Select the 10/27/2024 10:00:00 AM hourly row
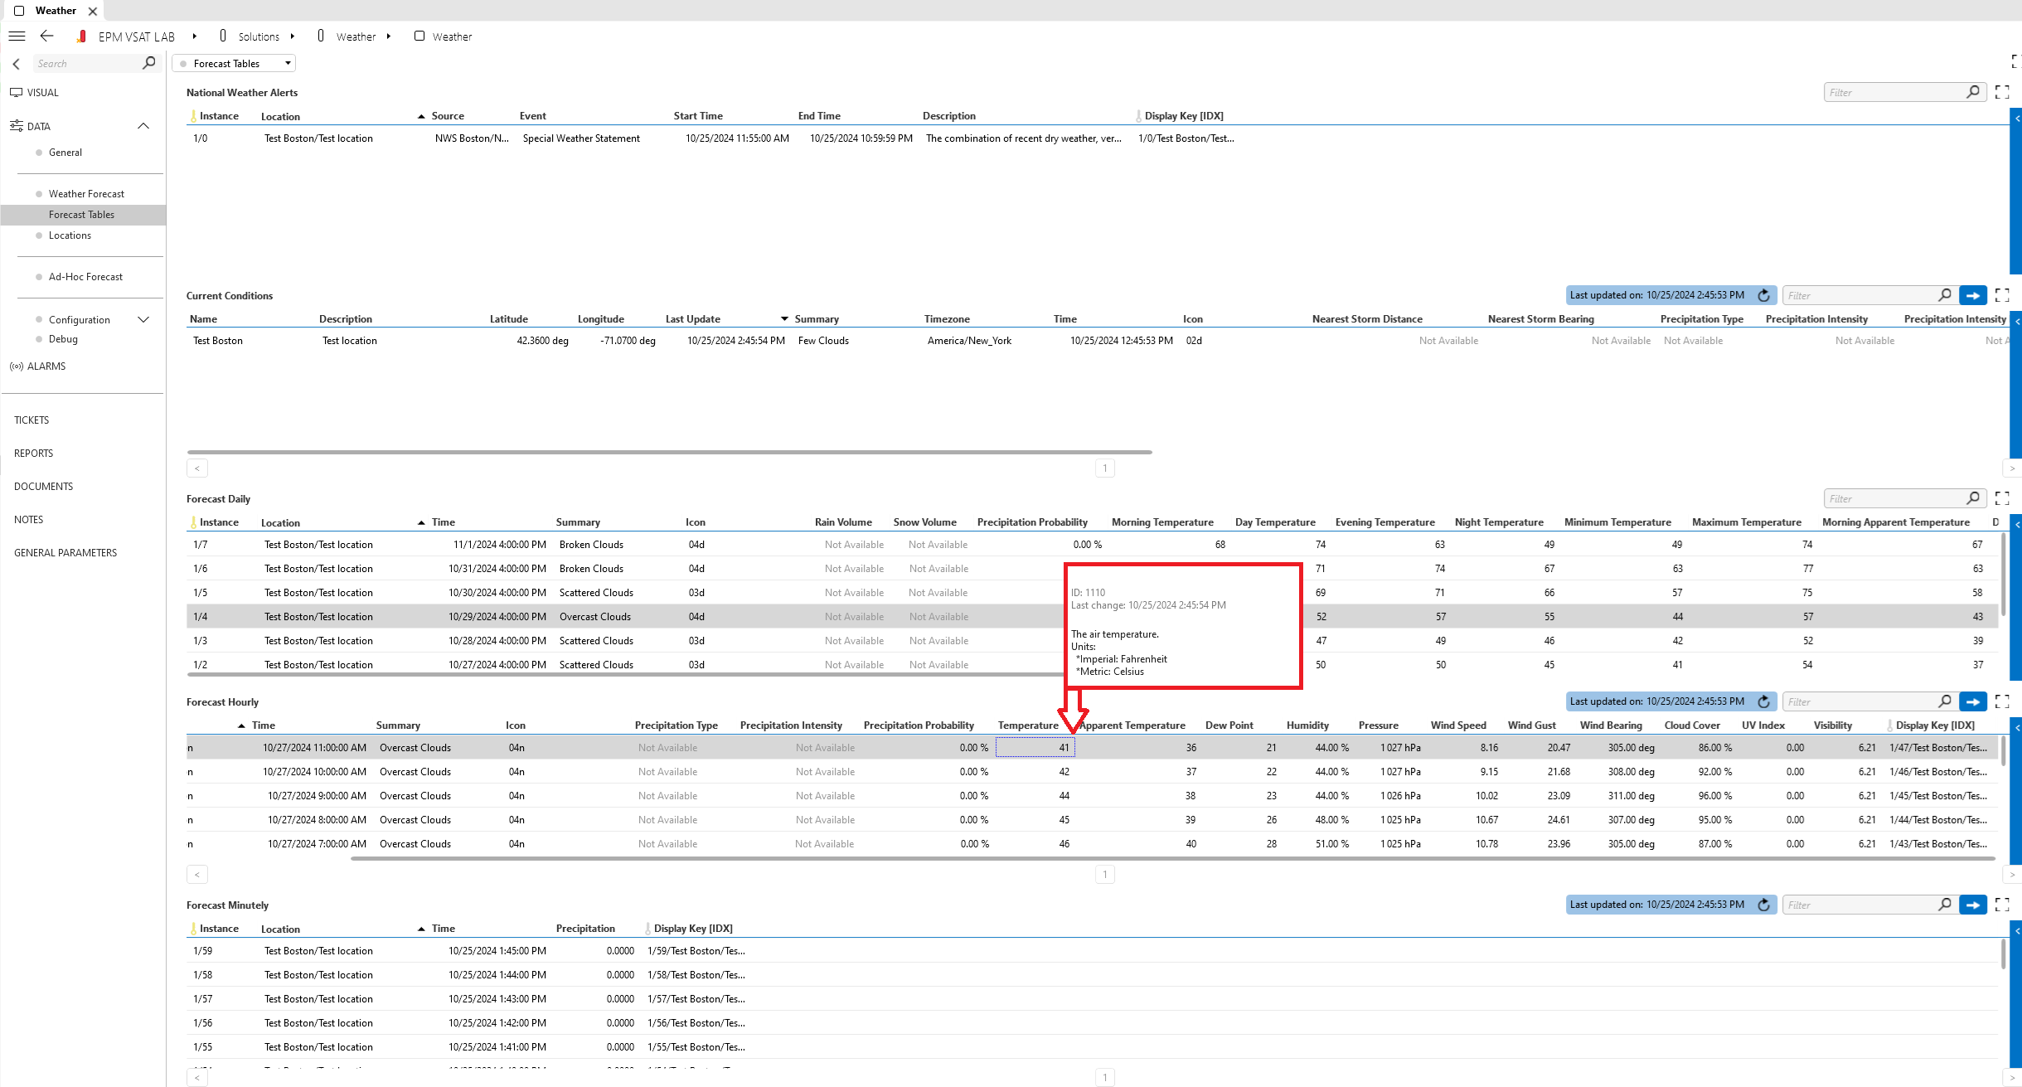The height and width of the screenshot is (1087, 2022). 1093,772
